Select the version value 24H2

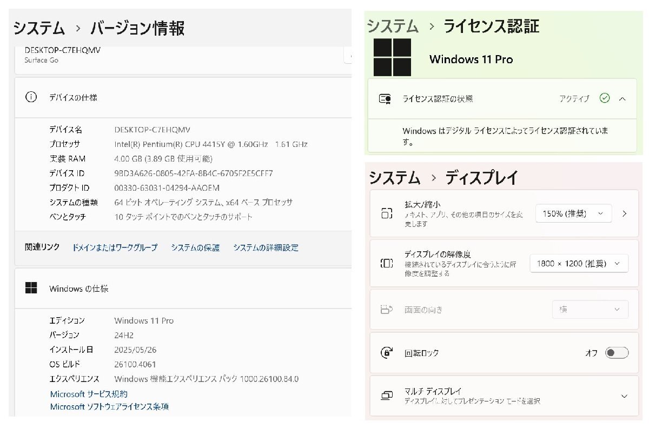pyautogui.click(x=125, y=335)
